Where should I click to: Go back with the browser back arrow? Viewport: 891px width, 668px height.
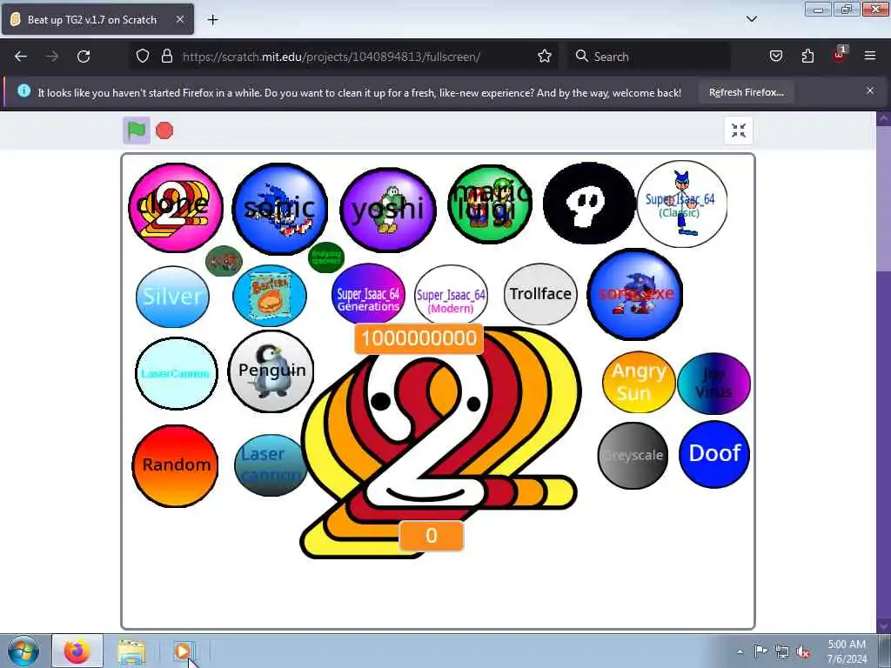[x=21, y=57]
